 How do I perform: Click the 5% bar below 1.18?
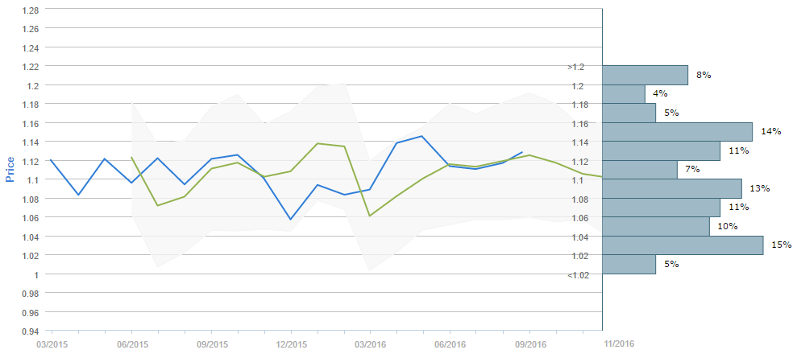629,113
